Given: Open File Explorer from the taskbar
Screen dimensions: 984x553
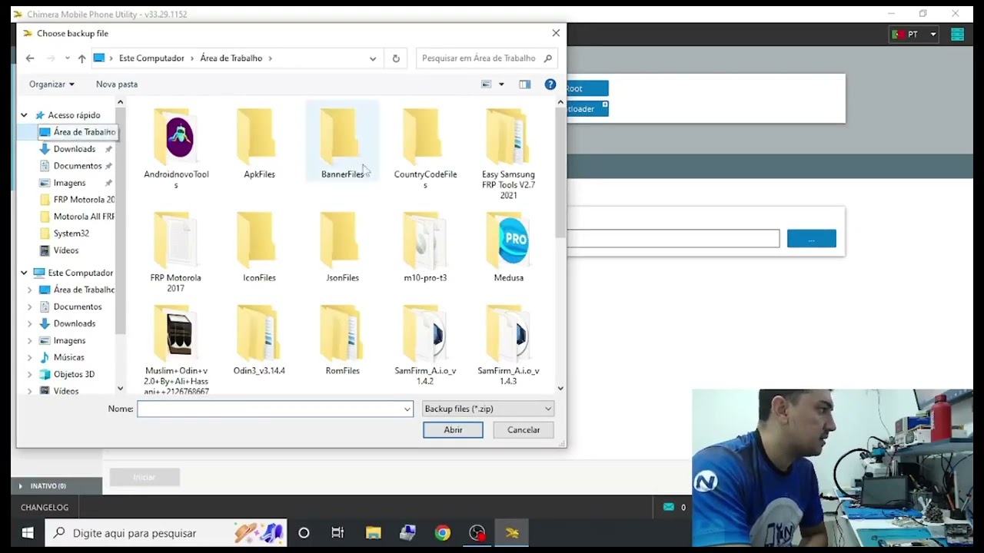Looking at the screenshot, I should (373, 533).
